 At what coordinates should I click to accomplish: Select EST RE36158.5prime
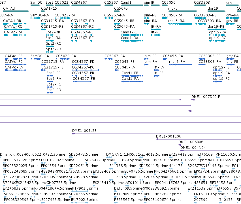[213, 186]
